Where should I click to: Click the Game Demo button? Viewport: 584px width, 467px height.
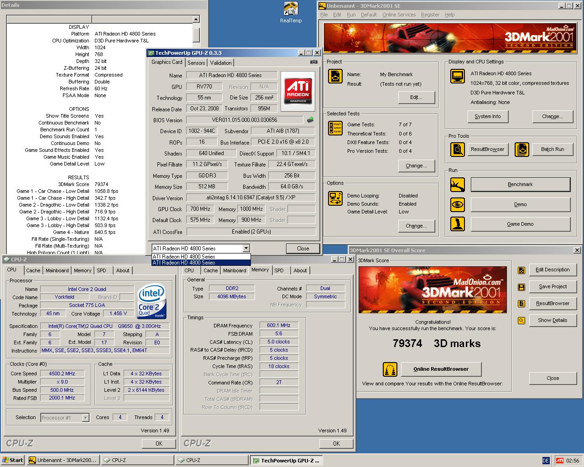(520, 224)
